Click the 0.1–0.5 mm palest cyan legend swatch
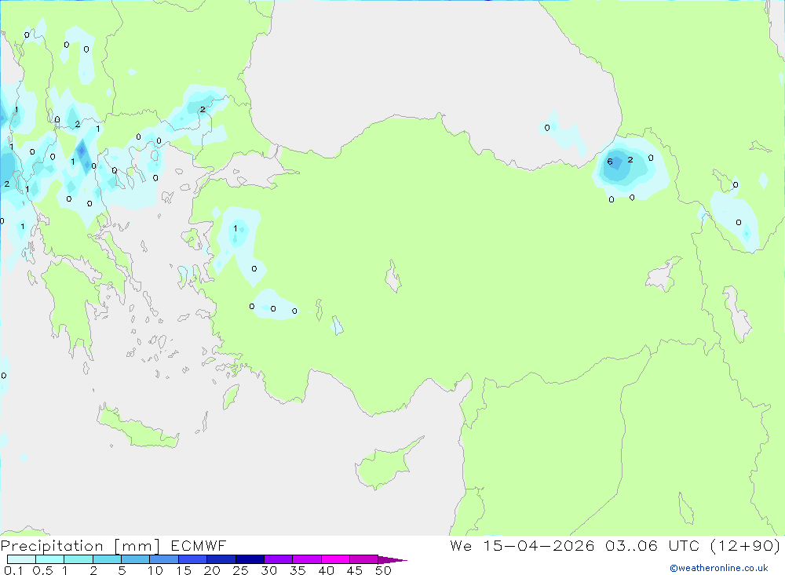785x575 pixels. point(21,559)
